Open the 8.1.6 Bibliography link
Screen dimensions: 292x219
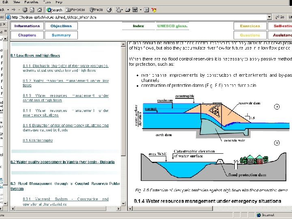(x=38, y=141)
